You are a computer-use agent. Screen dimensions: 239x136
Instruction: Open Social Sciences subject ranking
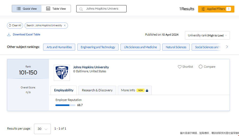207,47
